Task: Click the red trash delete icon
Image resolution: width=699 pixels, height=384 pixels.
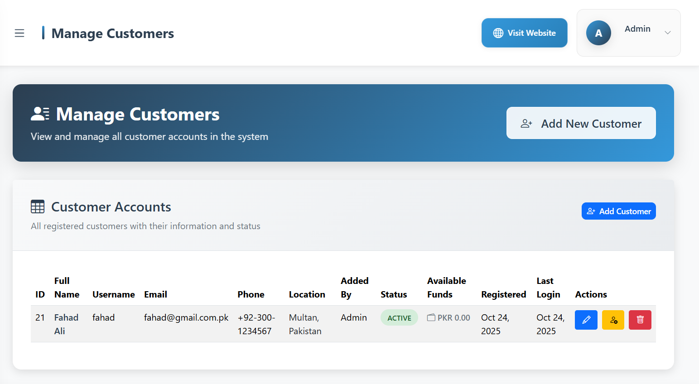Action: [640, 320]
